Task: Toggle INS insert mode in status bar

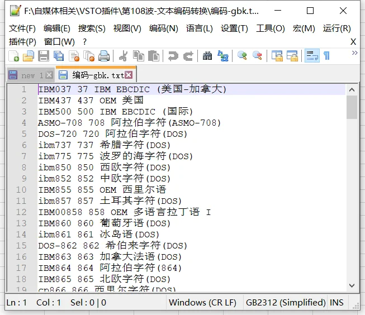Action: [x=336, y=303]
